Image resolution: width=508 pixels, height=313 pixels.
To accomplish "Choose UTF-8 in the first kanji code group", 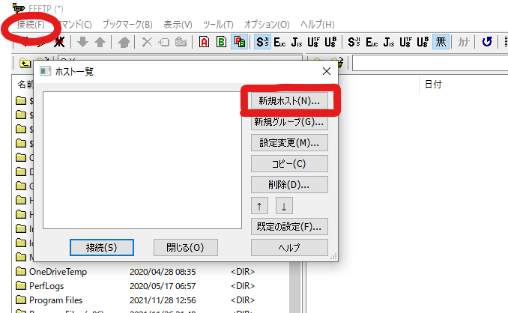I will (x=313, y=42).
